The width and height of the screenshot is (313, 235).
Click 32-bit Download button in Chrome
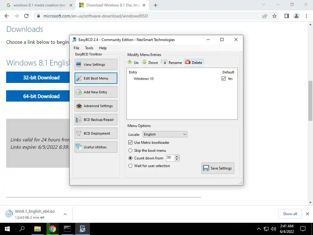38,77
